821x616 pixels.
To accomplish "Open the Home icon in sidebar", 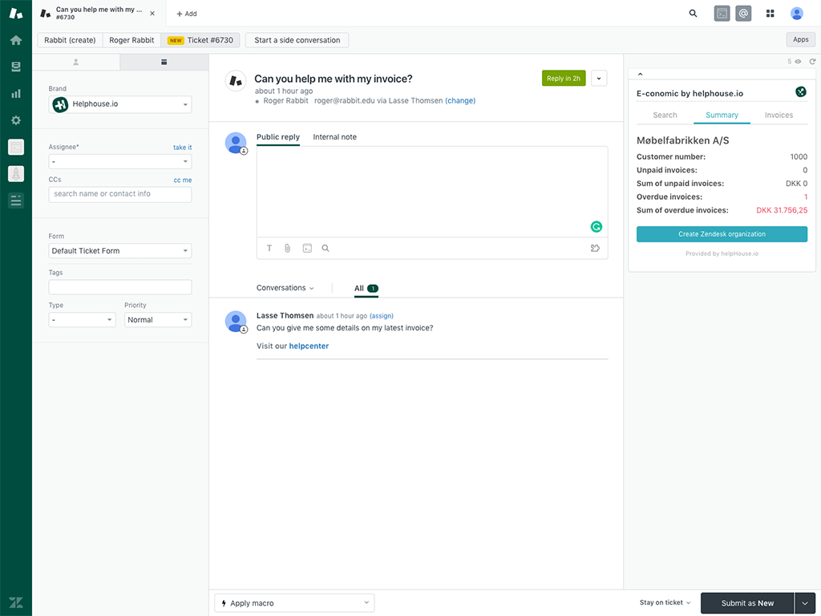I will point(15,40).
